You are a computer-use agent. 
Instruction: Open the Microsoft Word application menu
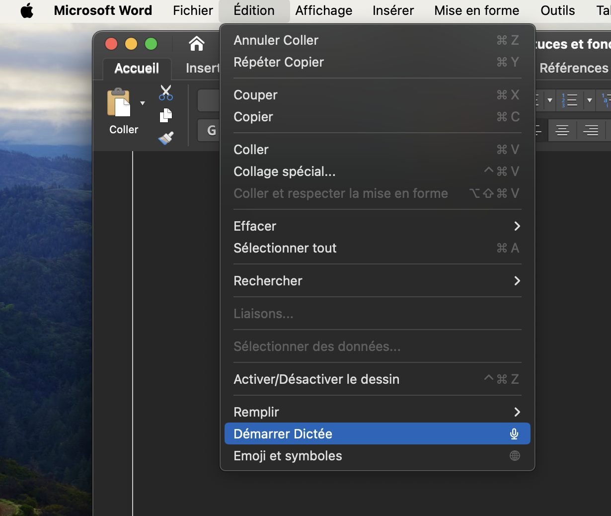[103, 10]
